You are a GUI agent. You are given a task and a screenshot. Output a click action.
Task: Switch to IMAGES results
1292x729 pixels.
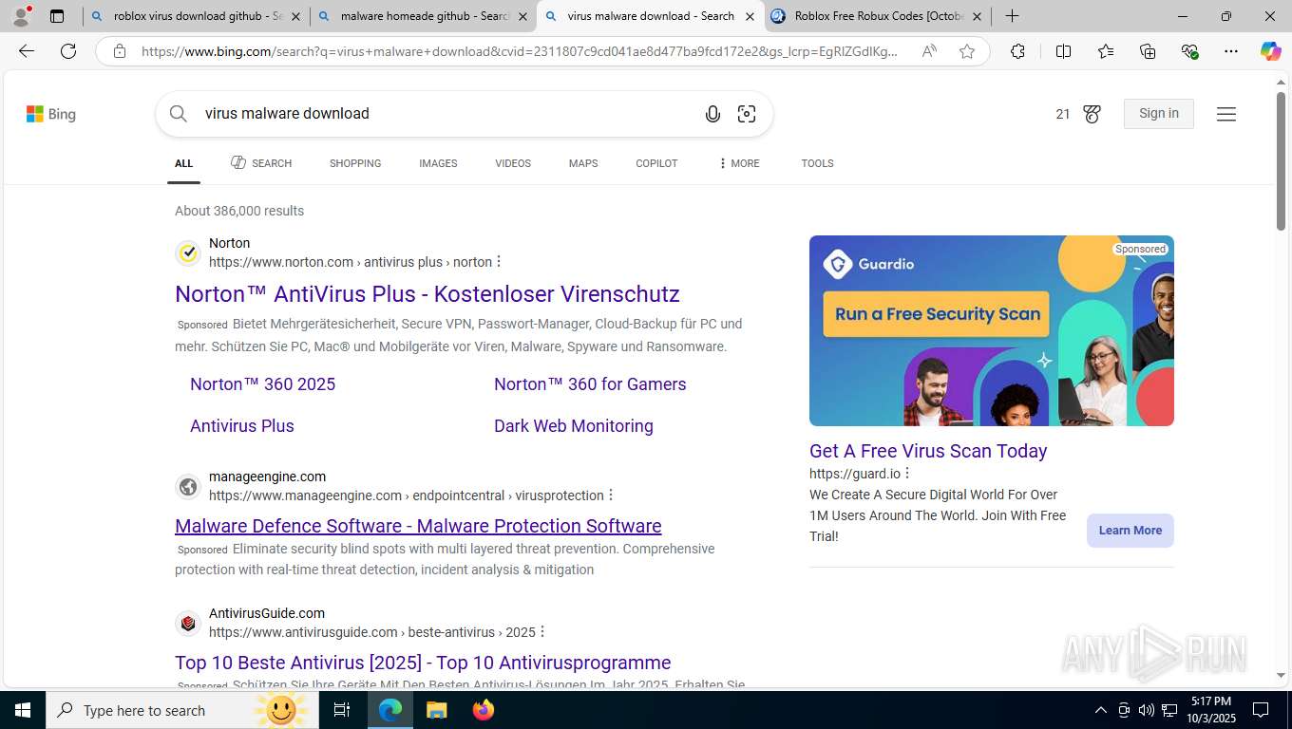click(x=438, y=163)
